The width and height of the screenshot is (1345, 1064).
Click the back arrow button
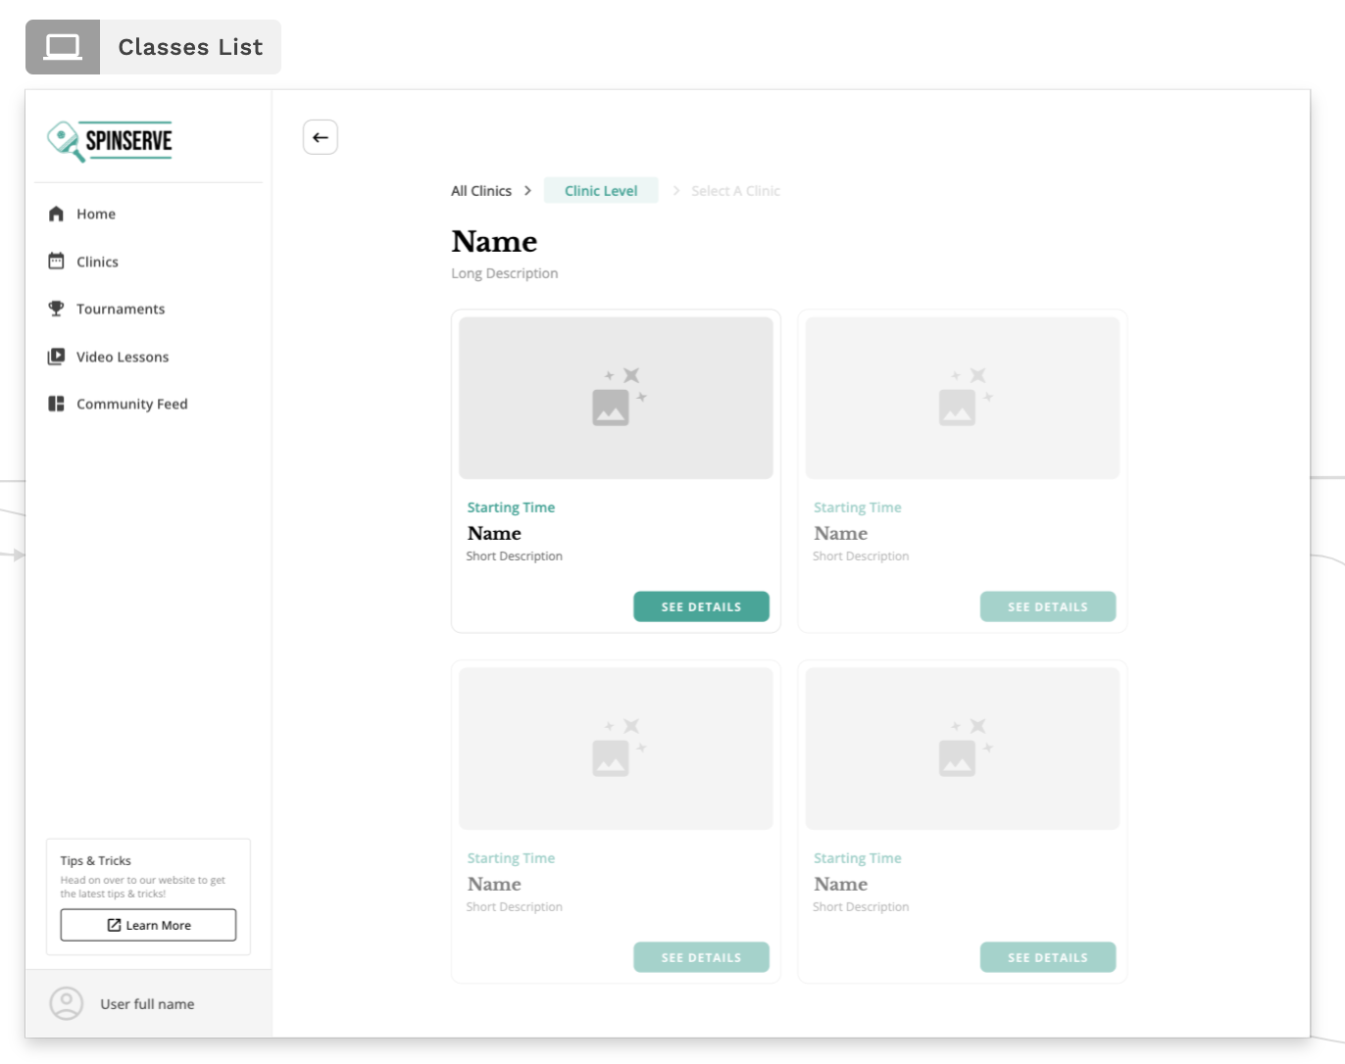(320, 137)
